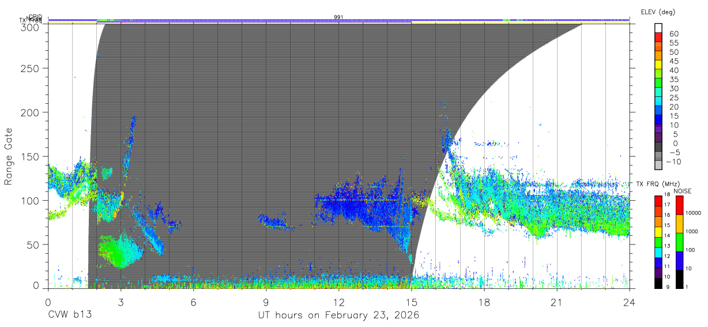Image resolution: width=708 pixels, height=327 pixels.
Task: Select the red swatch in ELEV color bar
Action: 658,37
